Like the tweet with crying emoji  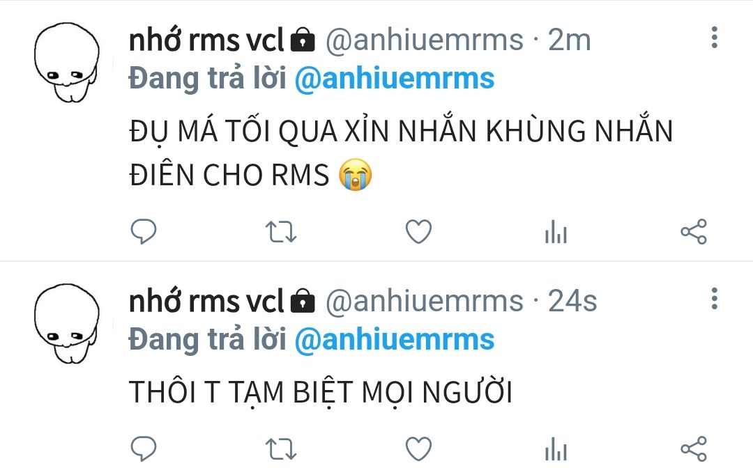point(419,232)
